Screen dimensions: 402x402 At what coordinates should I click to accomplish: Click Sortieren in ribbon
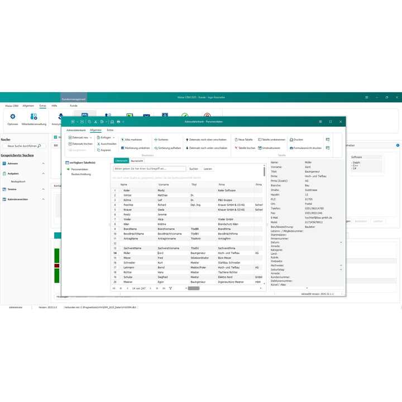click(x=161, y=140)
